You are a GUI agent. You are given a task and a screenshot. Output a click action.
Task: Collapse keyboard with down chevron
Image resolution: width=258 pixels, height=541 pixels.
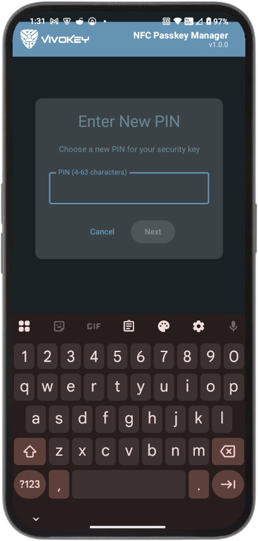coord(36,519)
